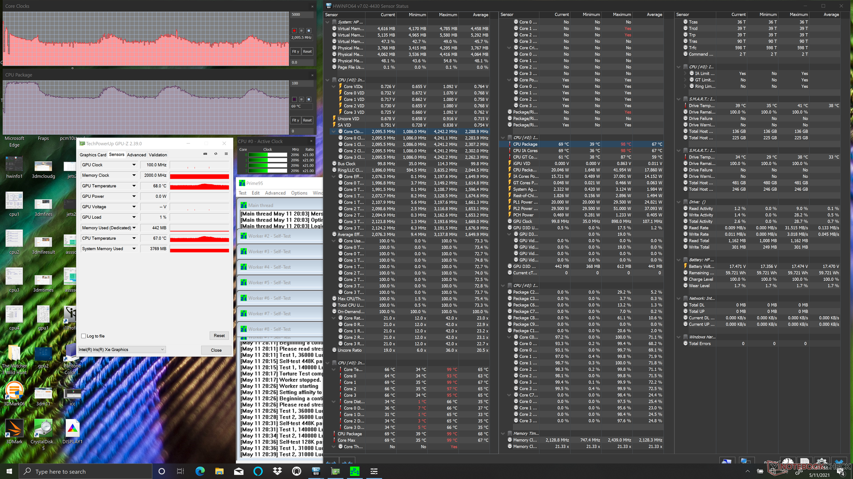This screenshot has height=479, width=853.
Task: Click the GPU-Z refresh icon
Action: [215, 154]
